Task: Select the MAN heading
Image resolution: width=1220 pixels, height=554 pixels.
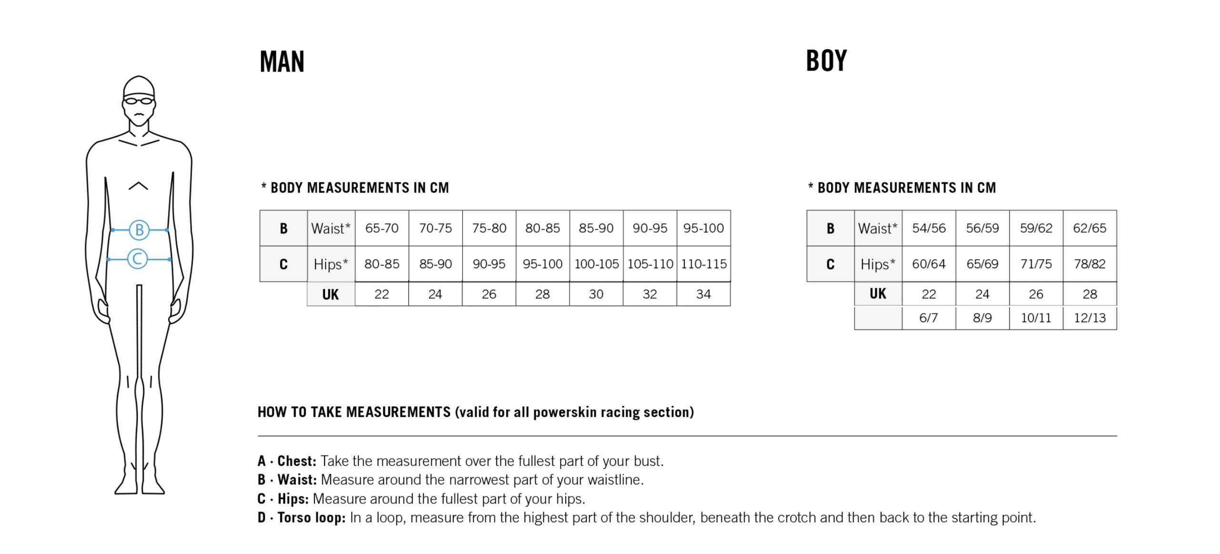Action: 282,62
